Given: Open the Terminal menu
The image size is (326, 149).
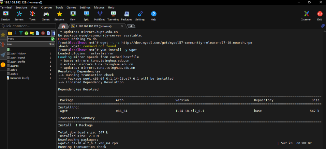Looking at the screenshot, I should (x=6, y=7).
